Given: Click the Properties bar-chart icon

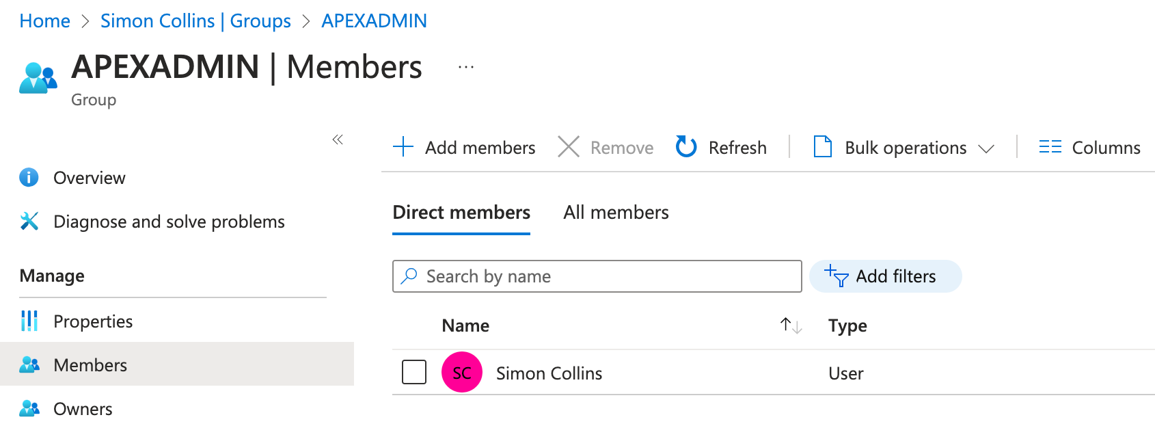Looking at the screenshot, I should (x=28, y=321).
